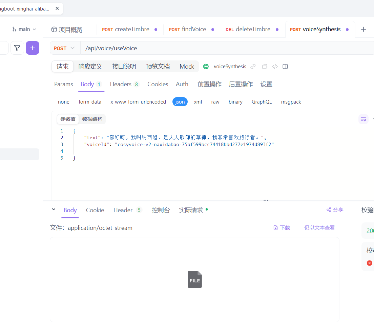Toggle word wrap in the JSON editor
This screenshot has height=327, width=374.
coord(363,119)
